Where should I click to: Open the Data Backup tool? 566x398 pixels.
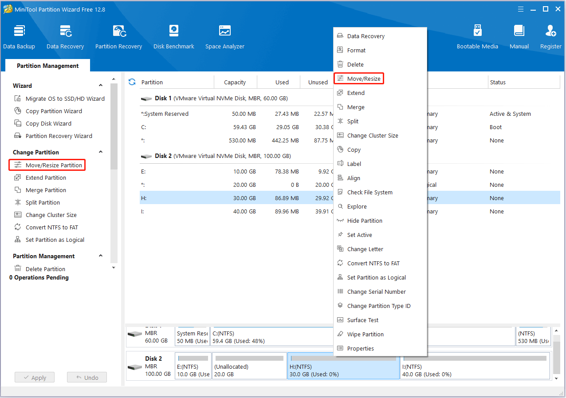pos(19,37)
